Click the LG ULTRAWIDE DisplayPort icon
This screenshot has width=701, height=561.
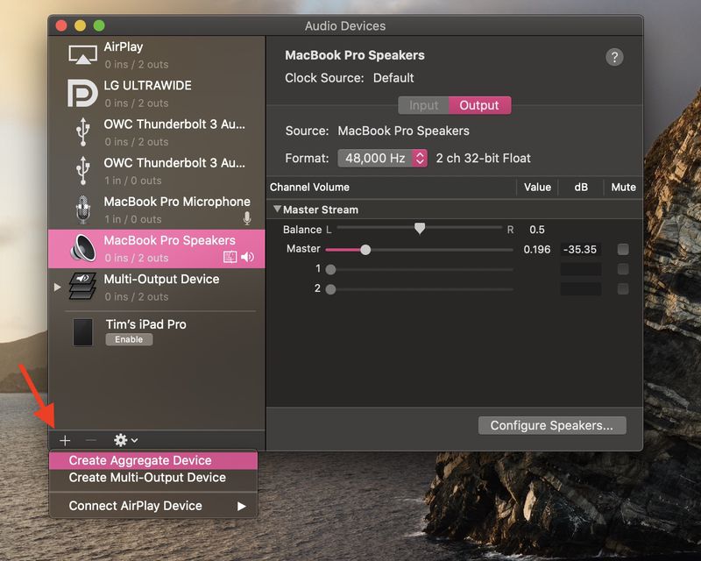[82, 94]
